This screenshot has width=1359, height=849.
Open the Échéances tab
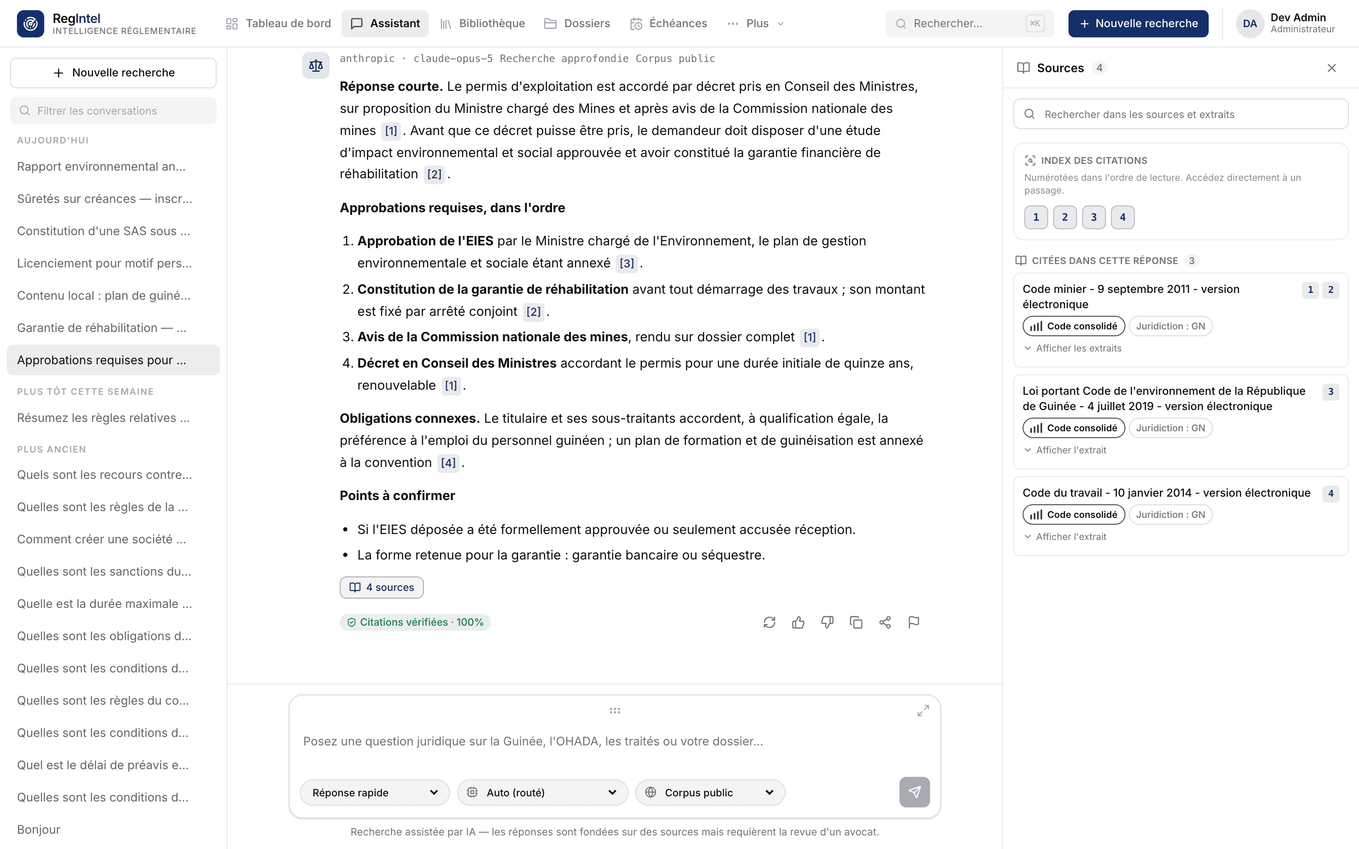(669, 24)
